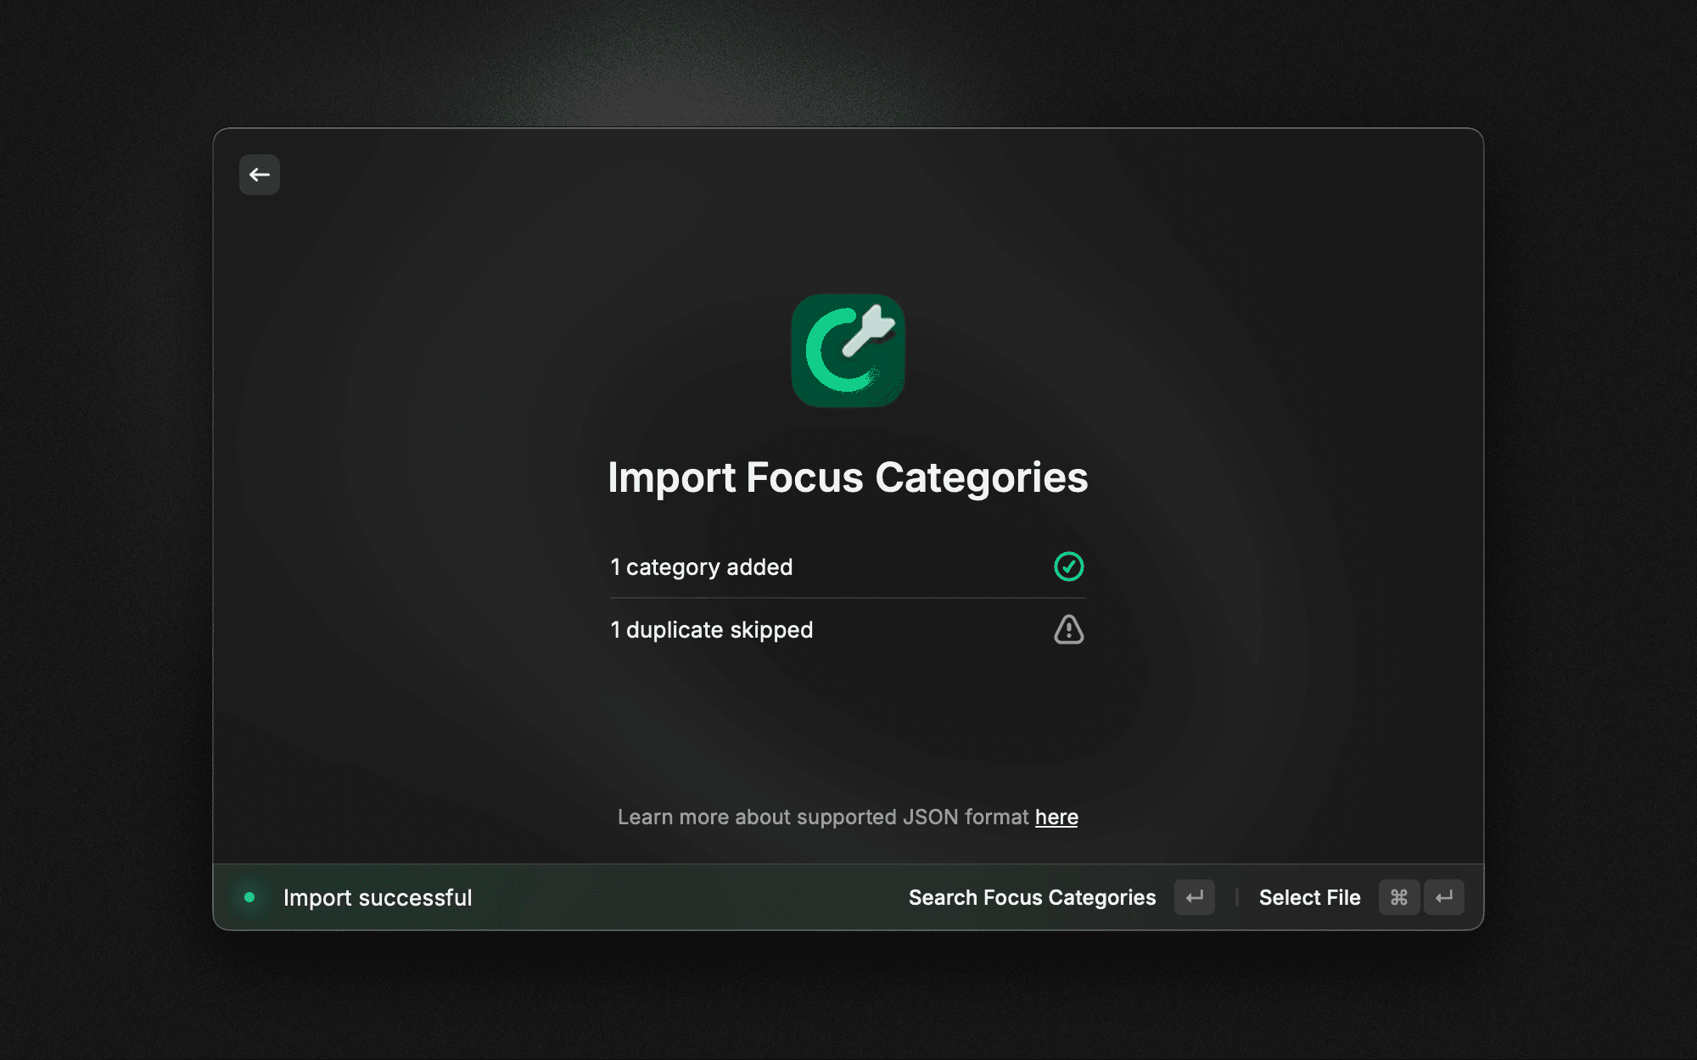
Task: Click the Import Focus Categories title
Action: [847, 477]
